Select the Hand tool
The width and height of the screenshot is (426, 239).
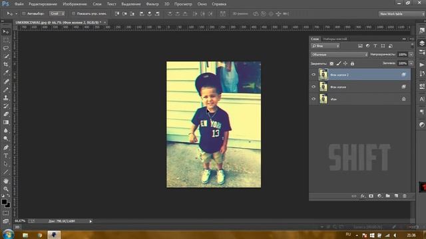[6, 181]
